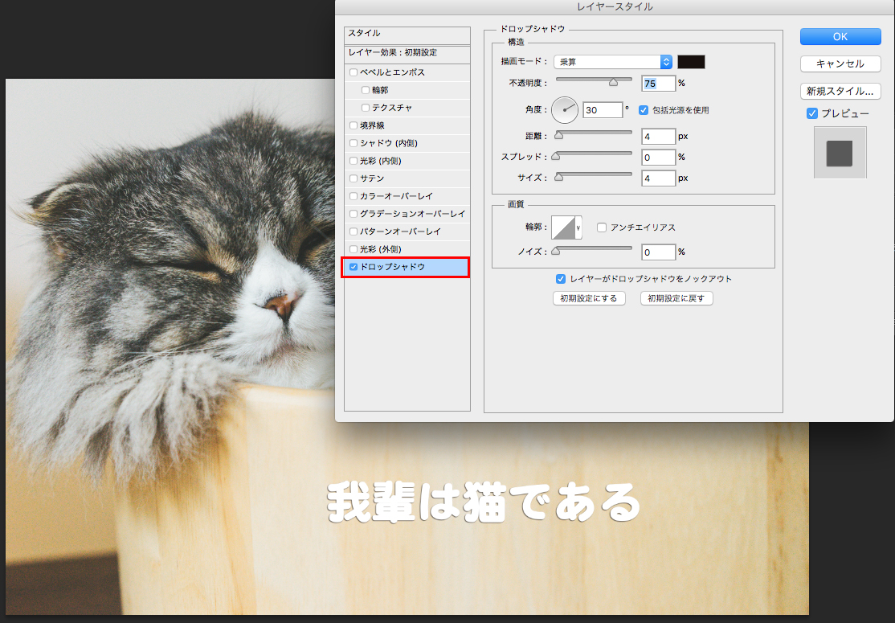The height and width of the screenshot is (623, 895).
Task: Click the 距離 distance input field
Action: [x=658, y=137]
